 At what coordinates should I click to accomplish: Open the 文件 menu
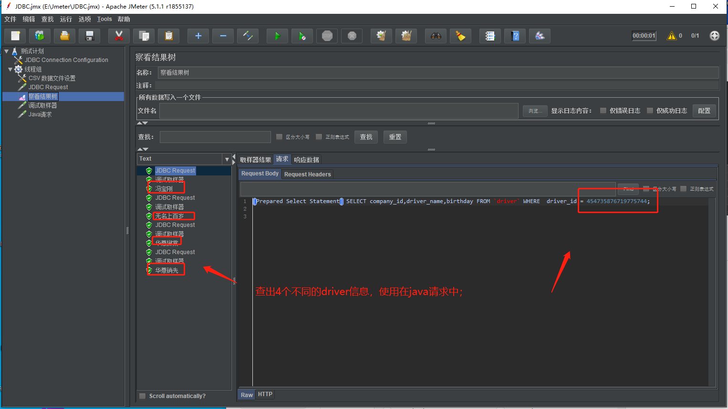click(x=10, y=19)
